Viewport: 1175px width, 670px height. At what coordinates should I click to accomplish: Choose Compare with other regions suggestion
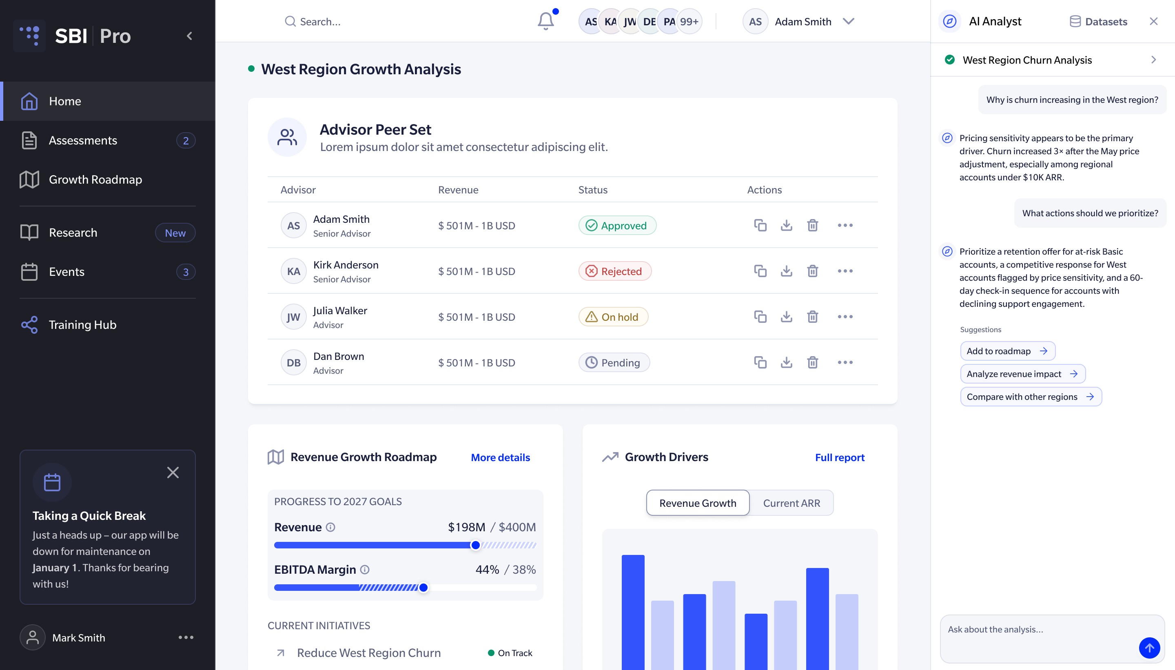pyautogui.click(x=1031, y=397)
